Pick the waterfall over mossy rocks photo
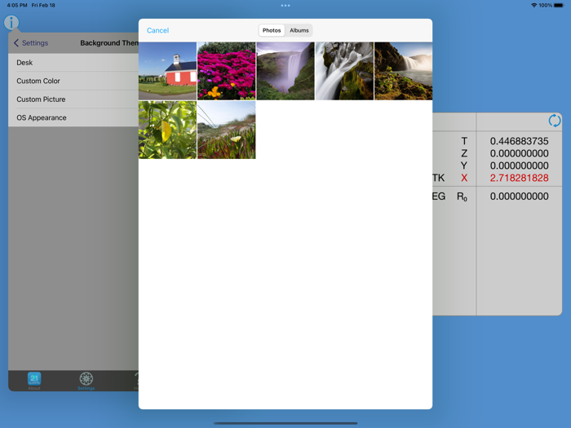 (344, 71)
